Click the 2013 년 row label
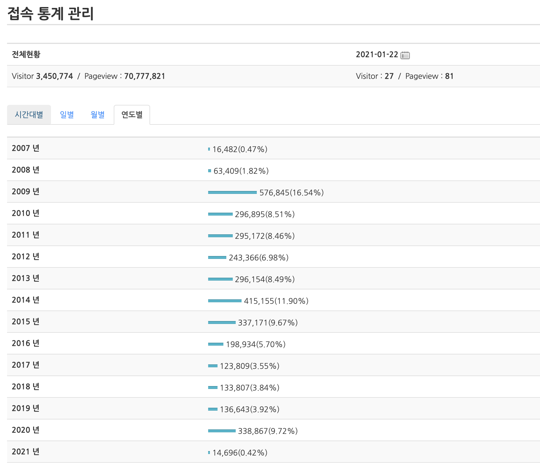 pos(26,278)
